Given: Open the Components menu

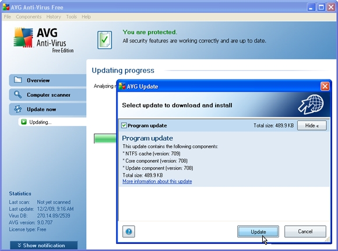Looking at the screenshot, I should click(x=29, y=16).
